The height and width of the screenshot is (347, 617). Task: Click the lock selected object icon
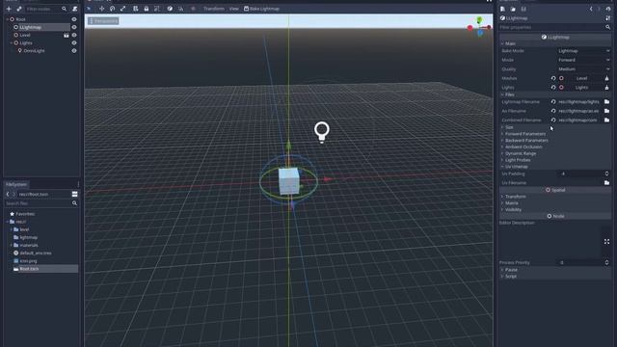(147, 9)
